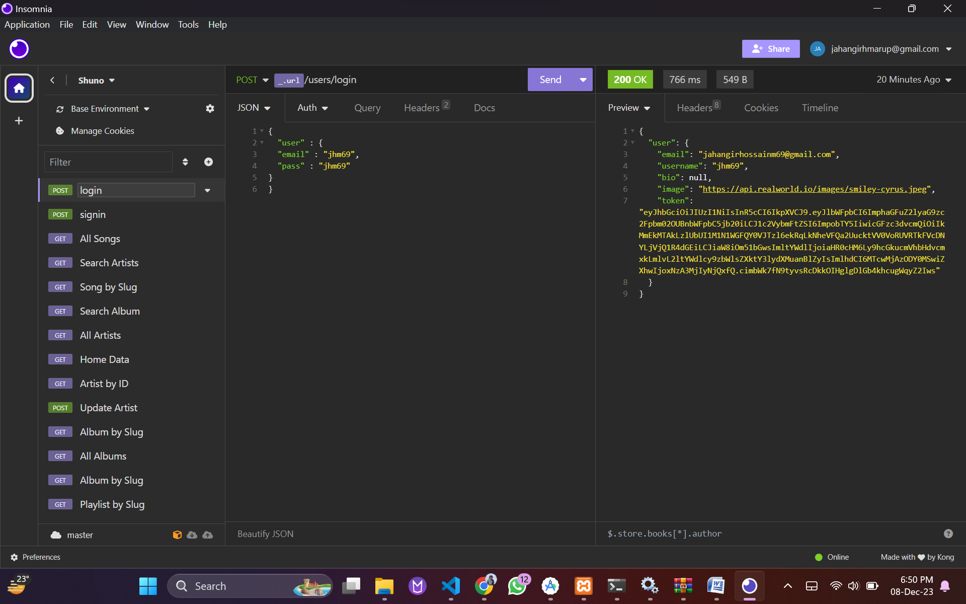Expand the POST method dropdown
This screenshot has width=966, height=604.
(x=252, y=80)
